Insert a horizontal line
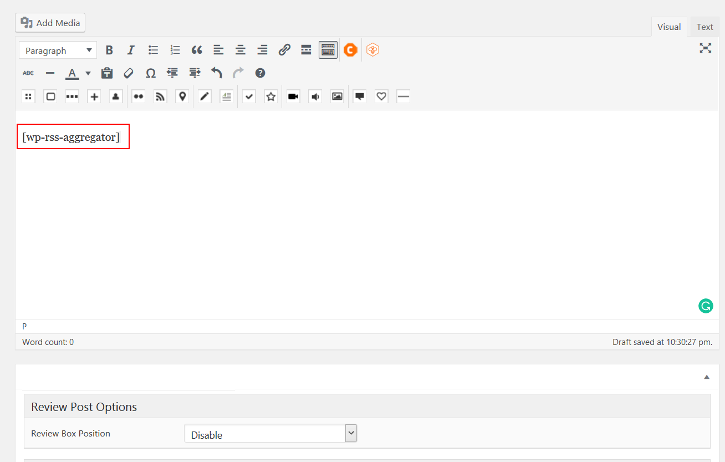Viewport: 725px width, 462px height. click(x=50, y=73)
